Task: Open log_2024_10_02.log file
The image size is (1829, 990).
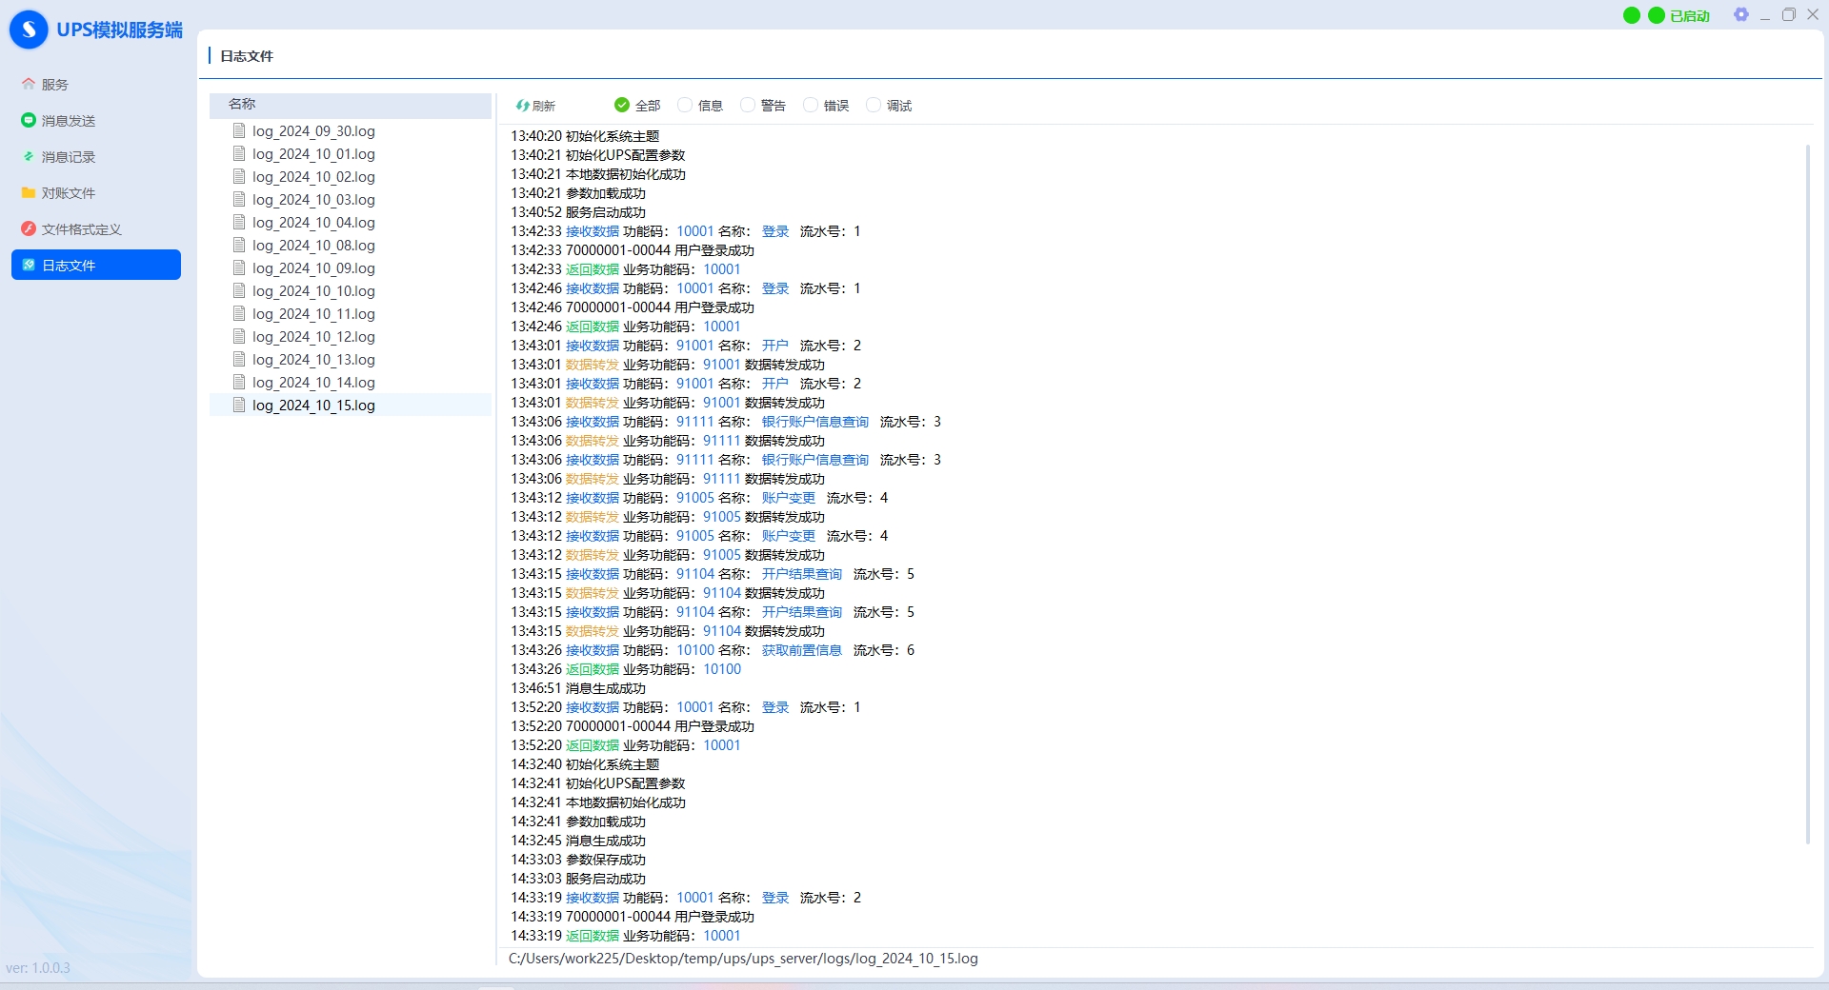Action: pyautogui.click(x=351, y=177)
